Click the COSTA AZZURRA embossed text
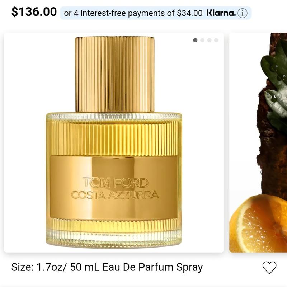Image resolution: width=287 pixels, height=287 pixels. (x=115, y=195)
